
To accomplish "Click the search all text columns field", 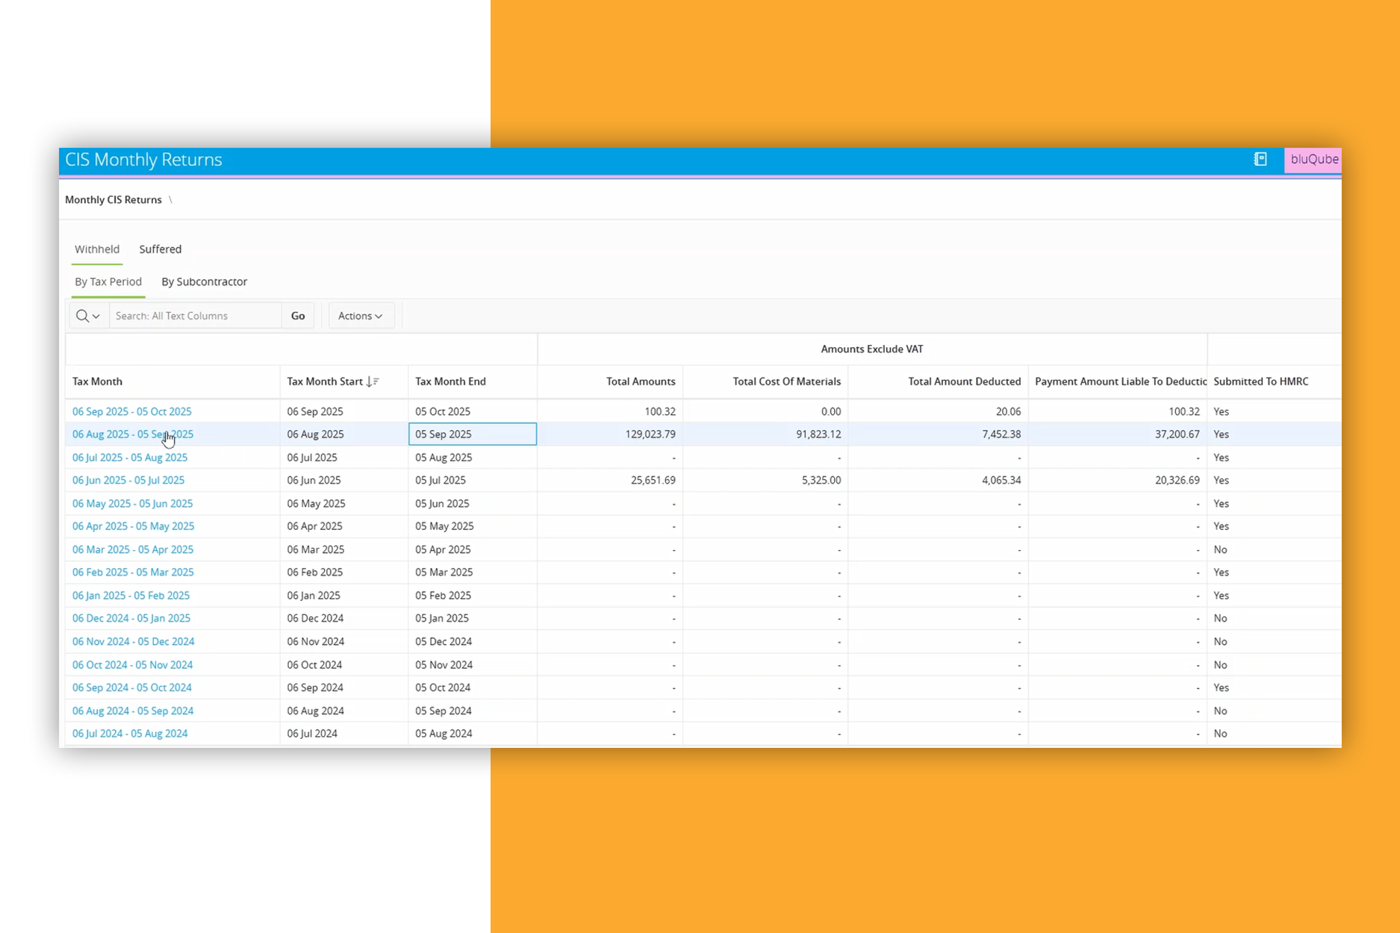I will 195,316.
